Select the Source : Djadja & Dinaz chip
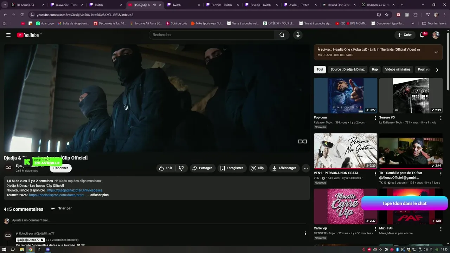 click(347, 70)
